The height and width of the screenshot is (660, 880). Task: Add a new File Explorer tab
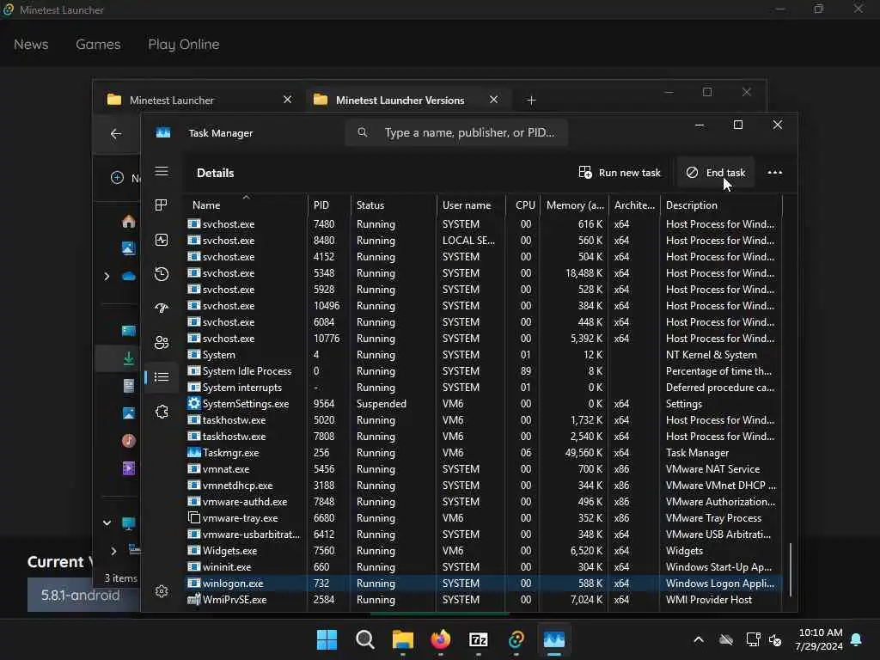click(x=531, y=100)
